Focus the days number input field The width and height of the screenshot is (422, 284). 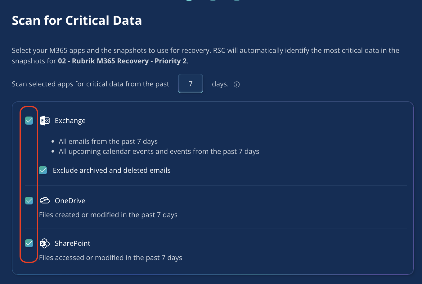pos(191,84)
